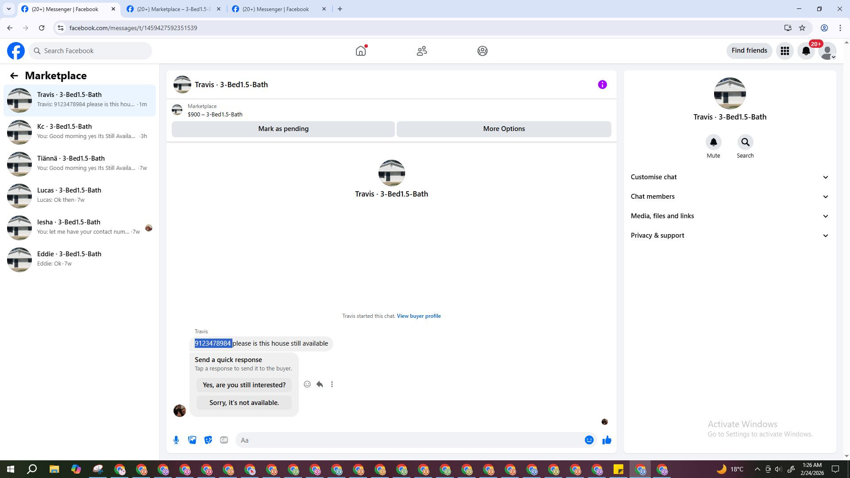Search in conversation with magnifier icon

tap(745, 143)
